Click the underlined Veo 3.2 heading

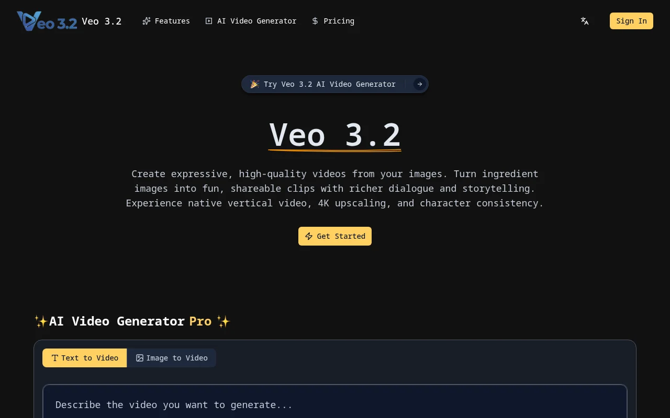[x=335, y=135]
